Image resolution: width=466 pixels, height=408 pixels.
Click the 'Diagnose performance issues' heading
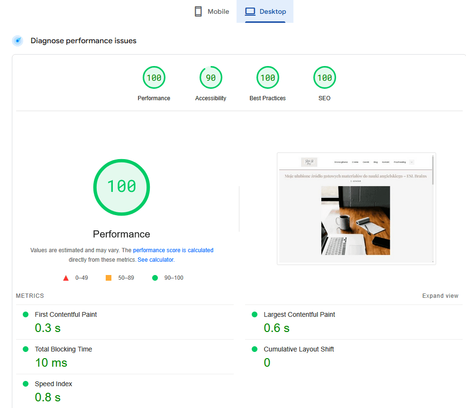tap(83, 41)
